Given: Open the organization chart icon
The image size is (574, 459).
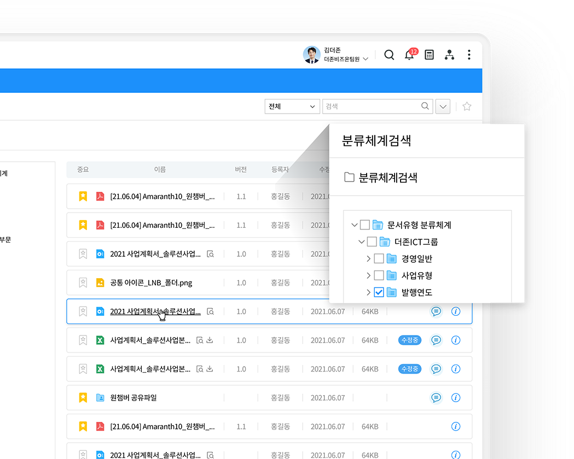Looking at the screenshot, I should [449, 55].
